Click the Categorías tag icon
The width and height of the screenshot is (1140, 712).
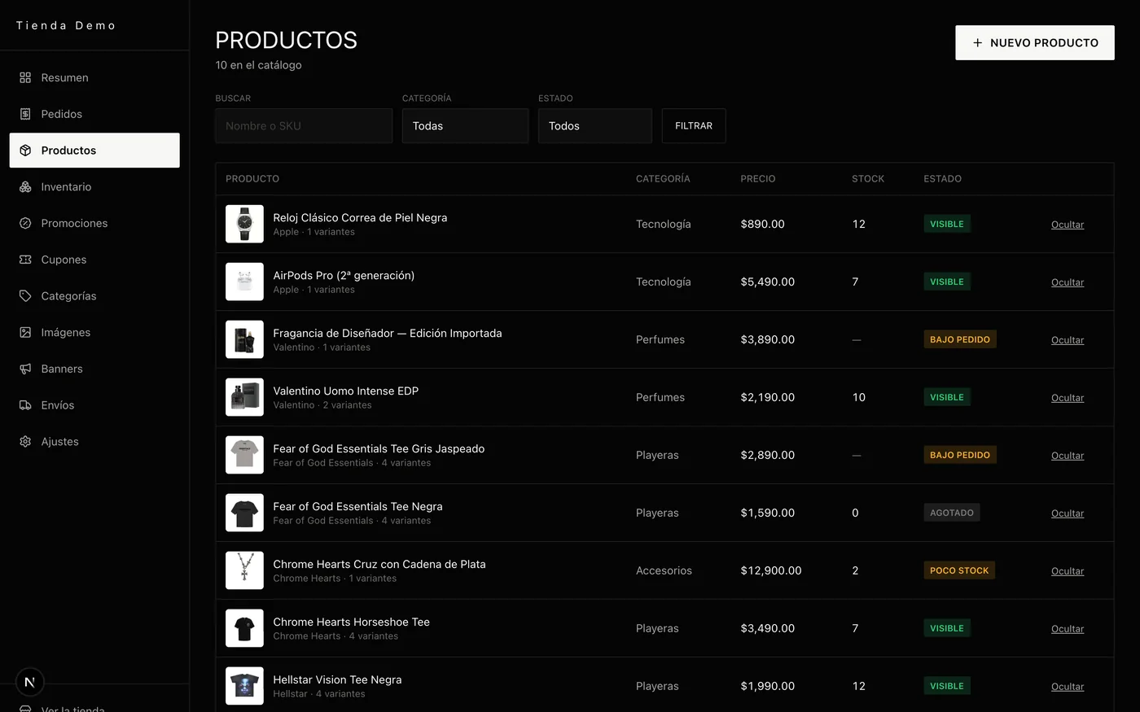25,296
